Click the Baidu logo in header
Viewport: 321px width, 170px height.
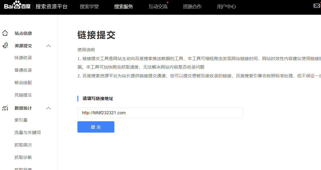coord(17,5)
